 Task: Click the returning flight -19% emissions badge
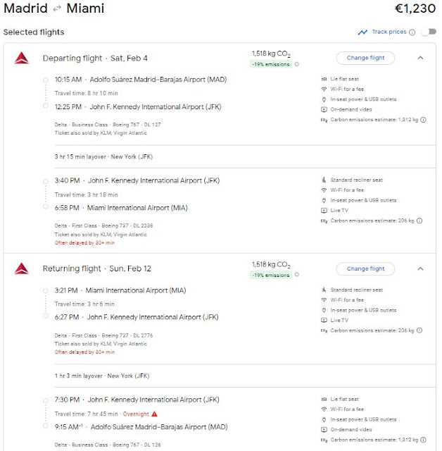270,275
